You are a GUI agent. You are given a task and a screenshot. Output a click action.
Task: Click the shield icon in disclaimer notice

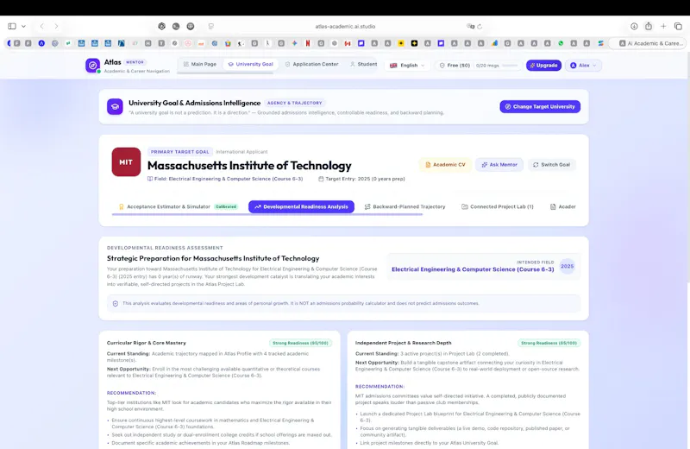pos(116,304)
